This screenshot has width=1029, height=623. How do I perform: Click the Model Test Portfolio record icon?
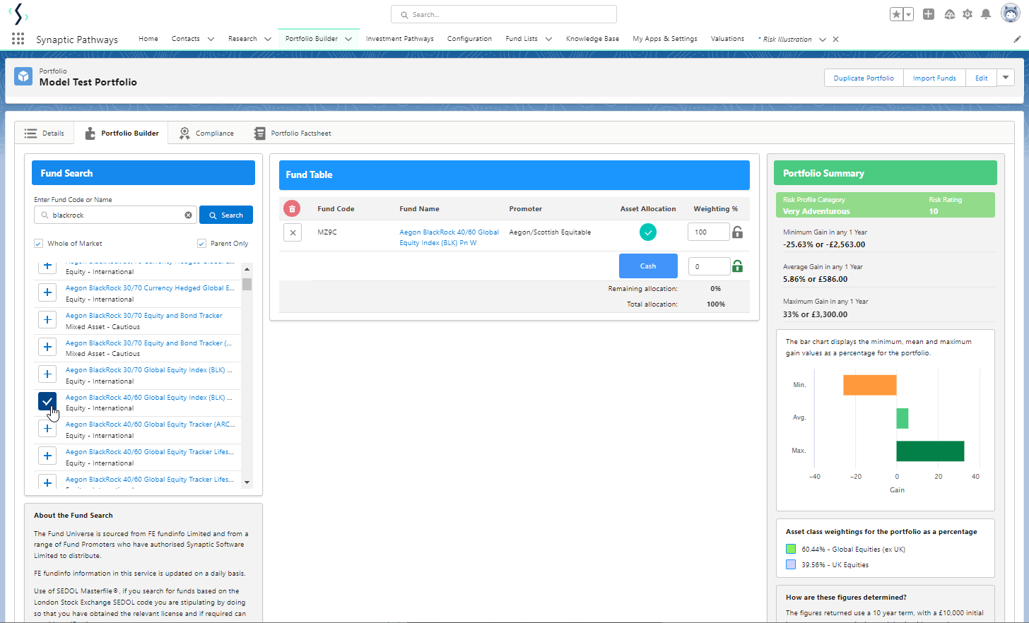point(24,76)
